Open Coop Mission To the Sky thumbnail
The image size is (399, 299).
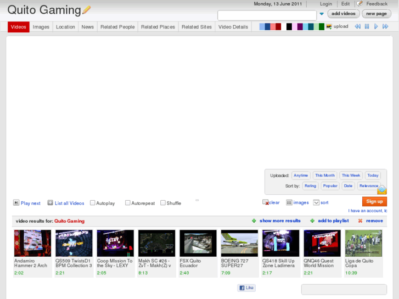pyautogui.click(x=115, y=243)
